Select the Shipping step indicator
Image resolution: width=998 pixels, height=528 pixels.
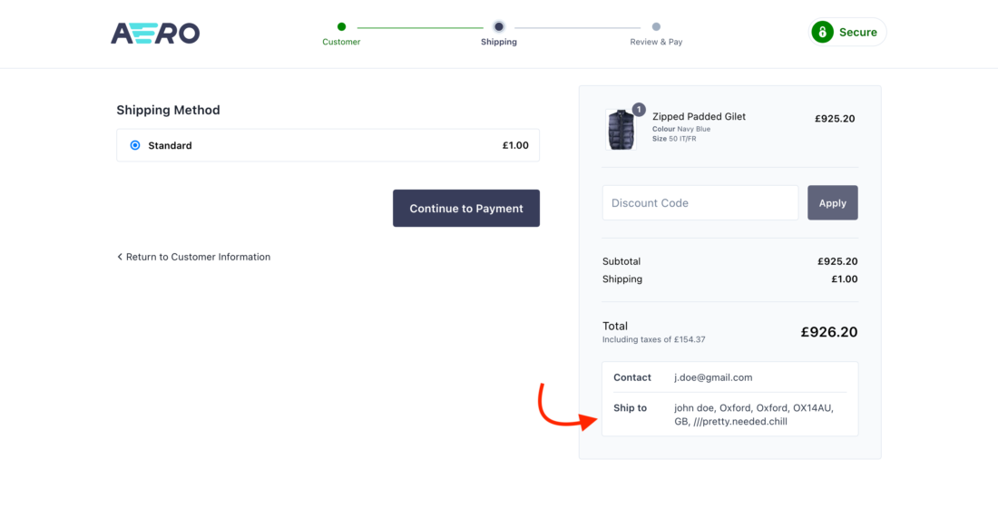[499, 34]
